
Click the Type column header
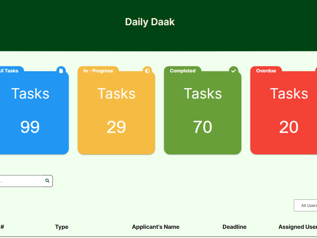coord(62,227)
